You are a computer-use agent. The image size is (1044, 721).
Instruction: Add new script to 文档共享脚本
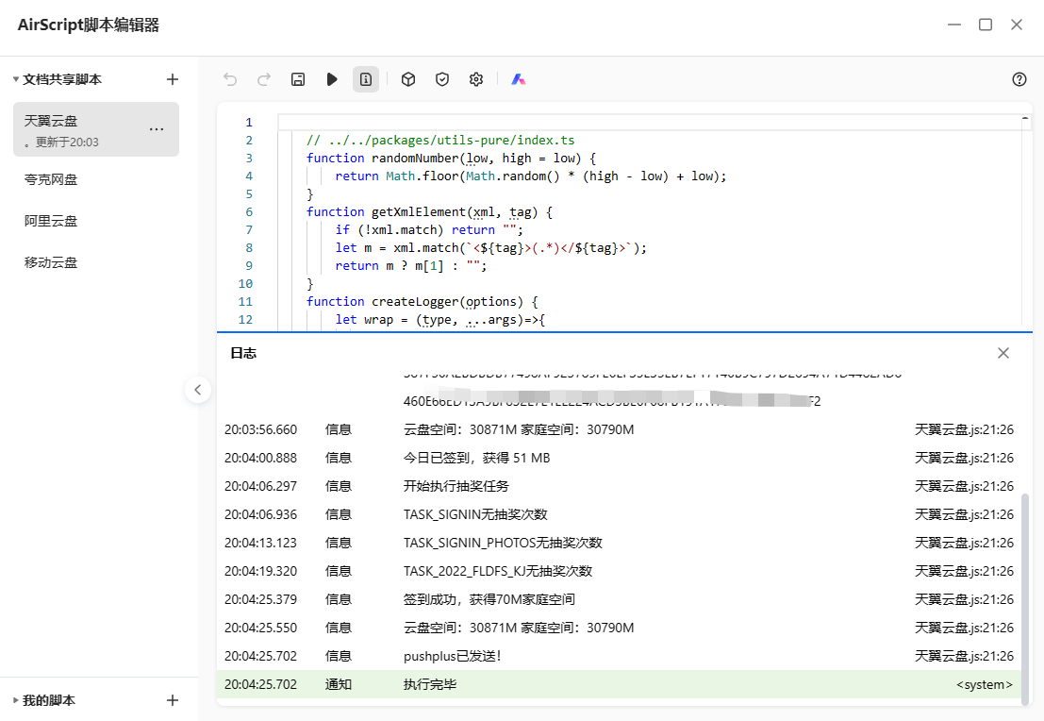pyautogui.click(x=173, y=79)
